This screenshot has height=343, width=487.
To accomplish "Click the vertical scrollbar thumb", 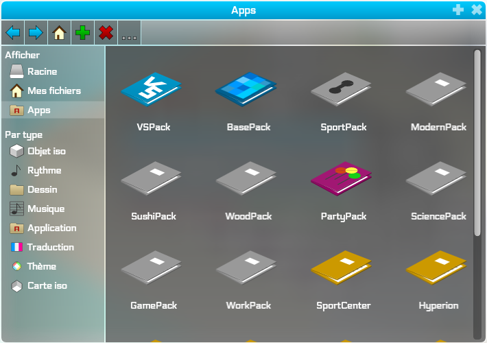I will (477, 143).
